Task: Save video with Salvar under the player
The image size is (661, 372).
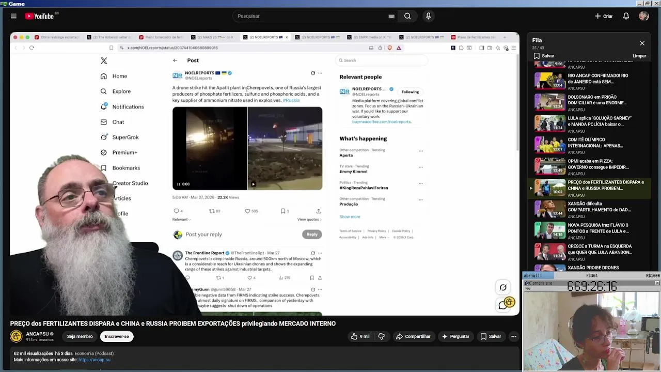Action: point(490,336)
